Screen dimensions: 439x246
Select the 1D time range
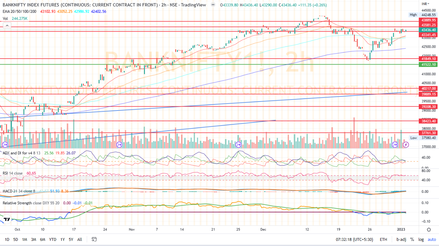(x=7, y=239)
